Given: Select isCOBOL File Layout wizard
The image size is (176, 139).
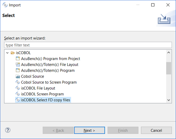Looking at the screenshot, I should tap(38, 88).
